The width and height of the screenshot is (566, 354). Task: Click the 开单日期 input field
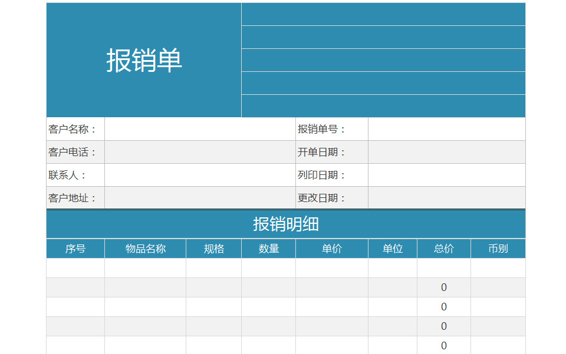point(446,152)
